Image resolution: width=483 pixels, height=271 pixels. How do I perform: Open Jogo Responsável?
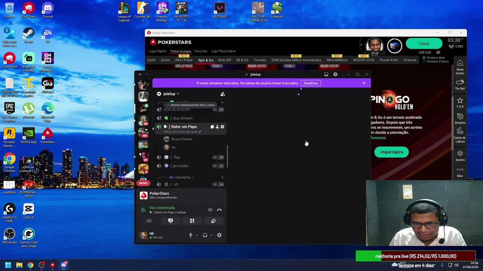(x=223, y=51)
